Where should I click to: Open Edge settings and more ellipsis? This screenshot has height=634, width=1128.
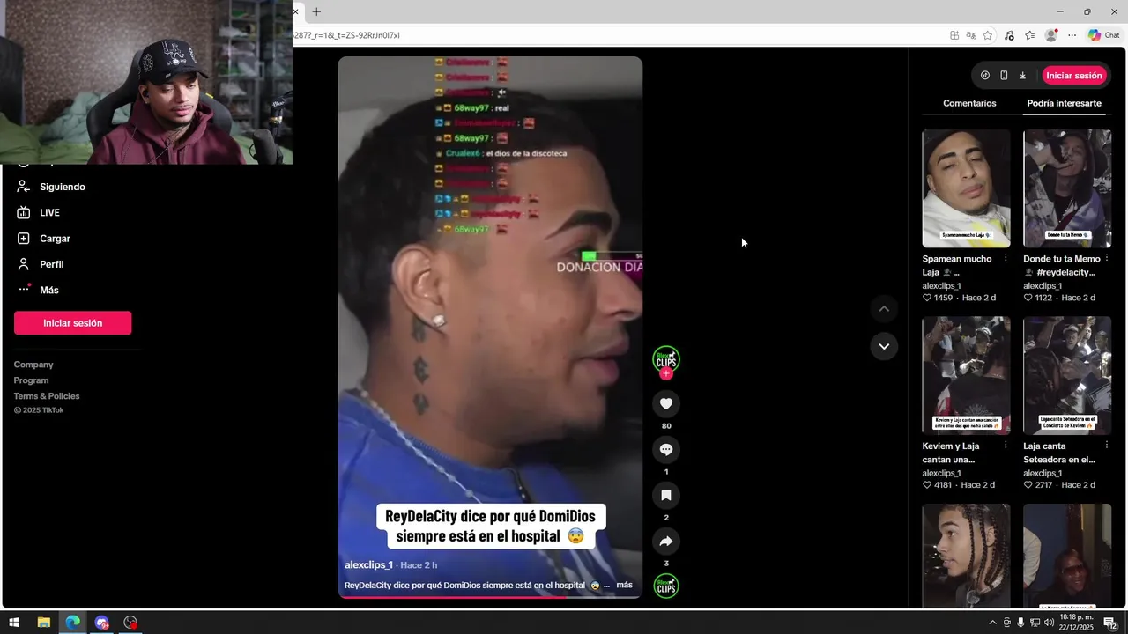[x=1072, y=35]
